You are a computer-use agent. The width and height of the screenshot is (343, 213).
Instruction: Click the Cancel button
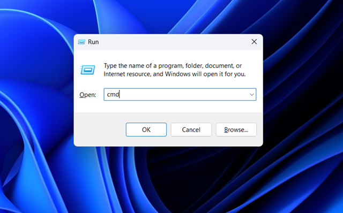pyautogui.click(x=191, y=130)
